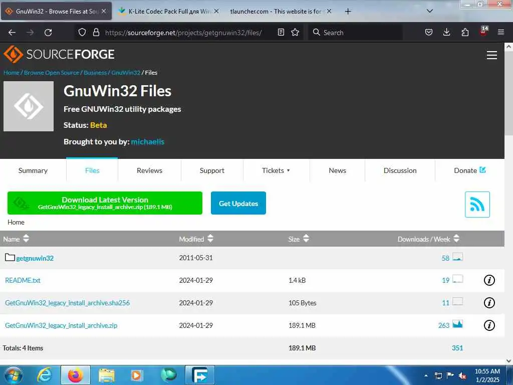Click the page scrollbar down arrow

(x=508, y=361)
